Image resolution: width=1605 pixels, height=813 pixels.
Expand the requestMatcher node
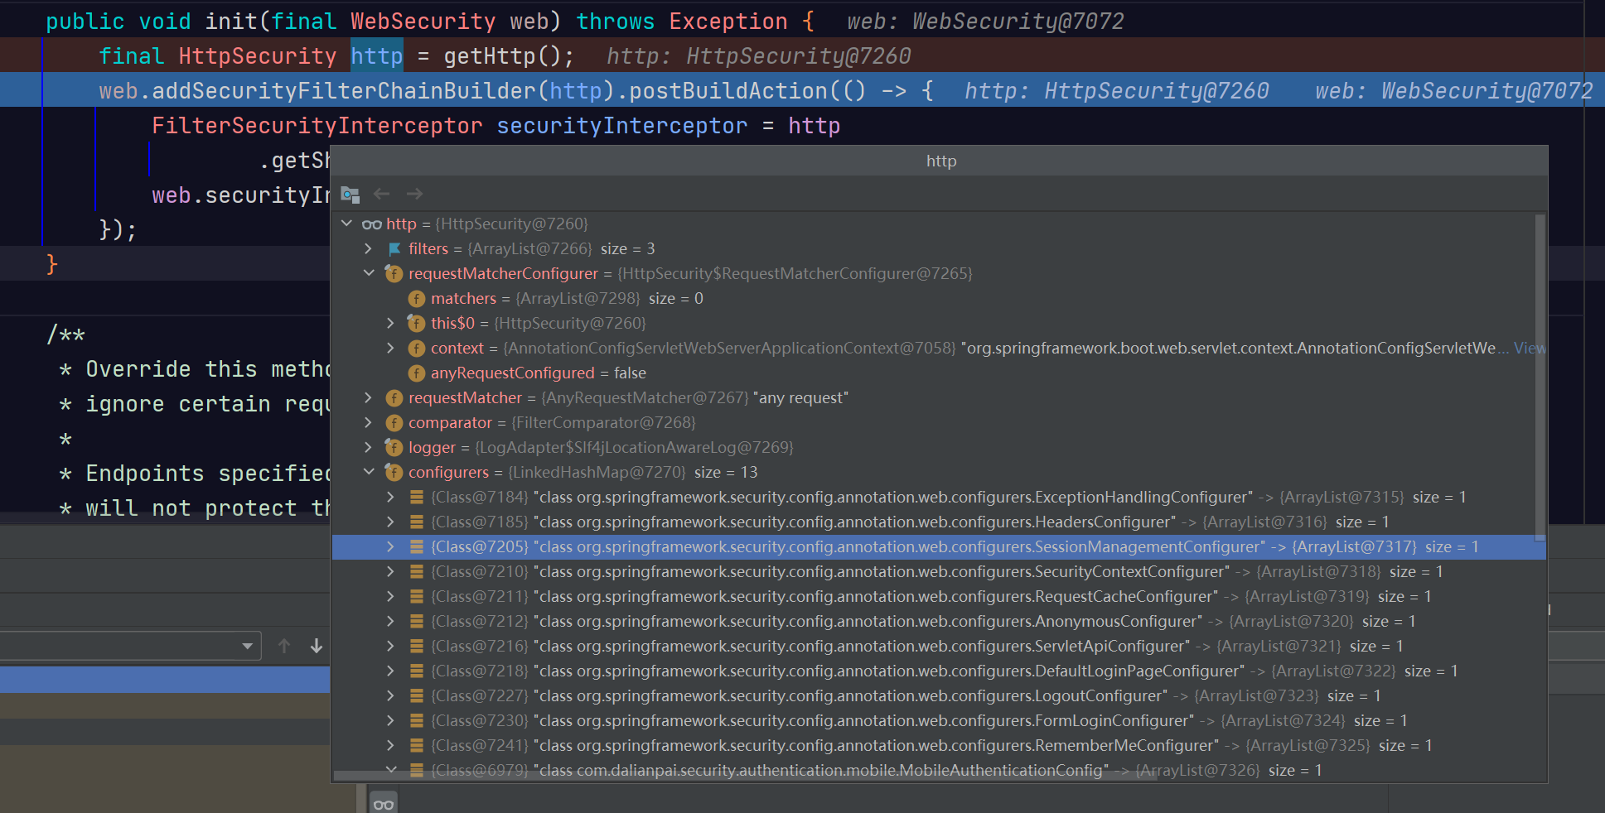click(369, 397)
